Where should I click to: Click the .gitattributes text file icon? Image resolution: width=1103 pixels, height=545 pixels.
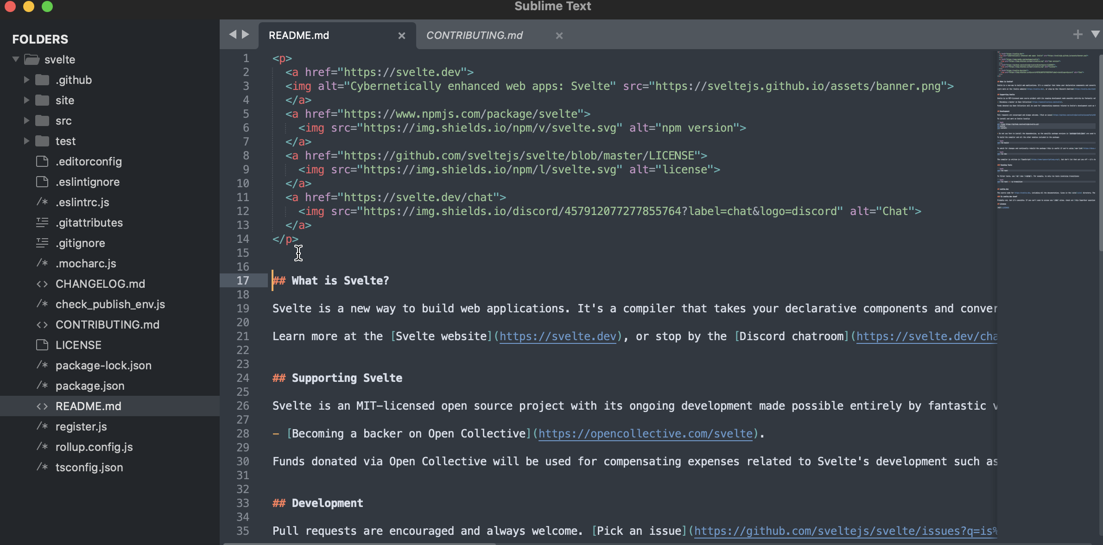pyautogui.click(x=42, y=222)
